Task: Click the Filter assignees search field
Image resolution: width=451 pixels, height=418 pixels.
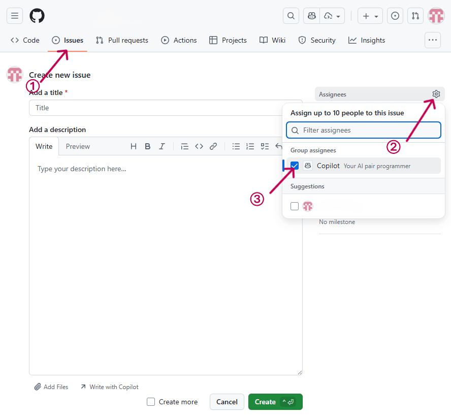Action: tap(364, 130)
